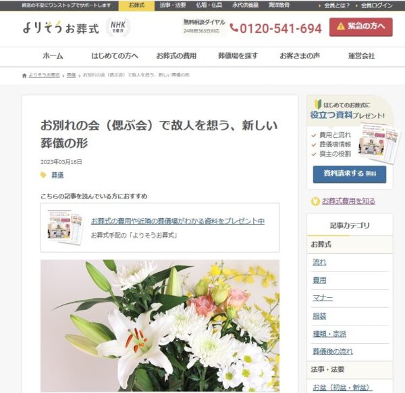Click the yellow tag icon beside 葬儀
Screen dimensions: 405x393
point(43,175)
